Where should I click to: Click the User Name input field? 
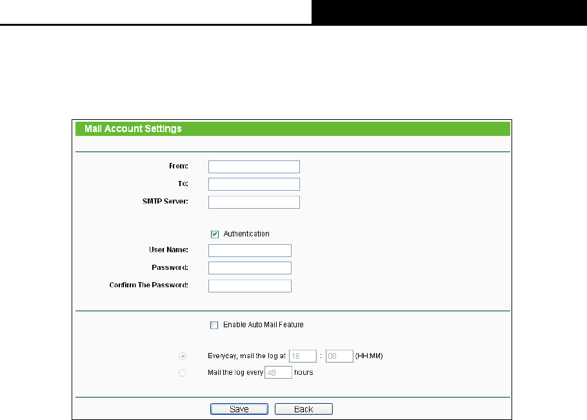250,251
